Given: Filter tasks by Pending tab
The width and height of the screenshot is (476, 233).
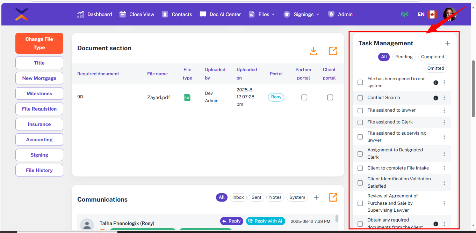Looking at the screenshot, I should click(x=404, y=57).
